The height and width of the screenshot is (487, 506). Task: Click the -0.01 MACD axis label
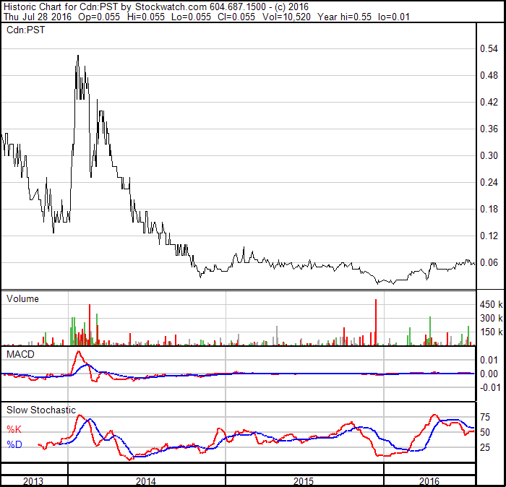coord(490,388)
